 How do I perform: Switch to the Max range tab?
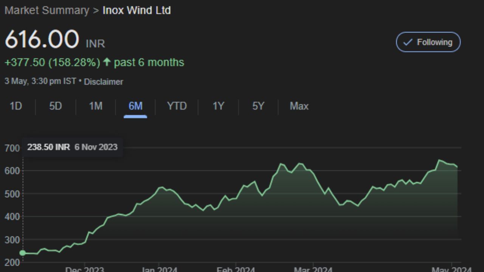[x=299, y=106]
